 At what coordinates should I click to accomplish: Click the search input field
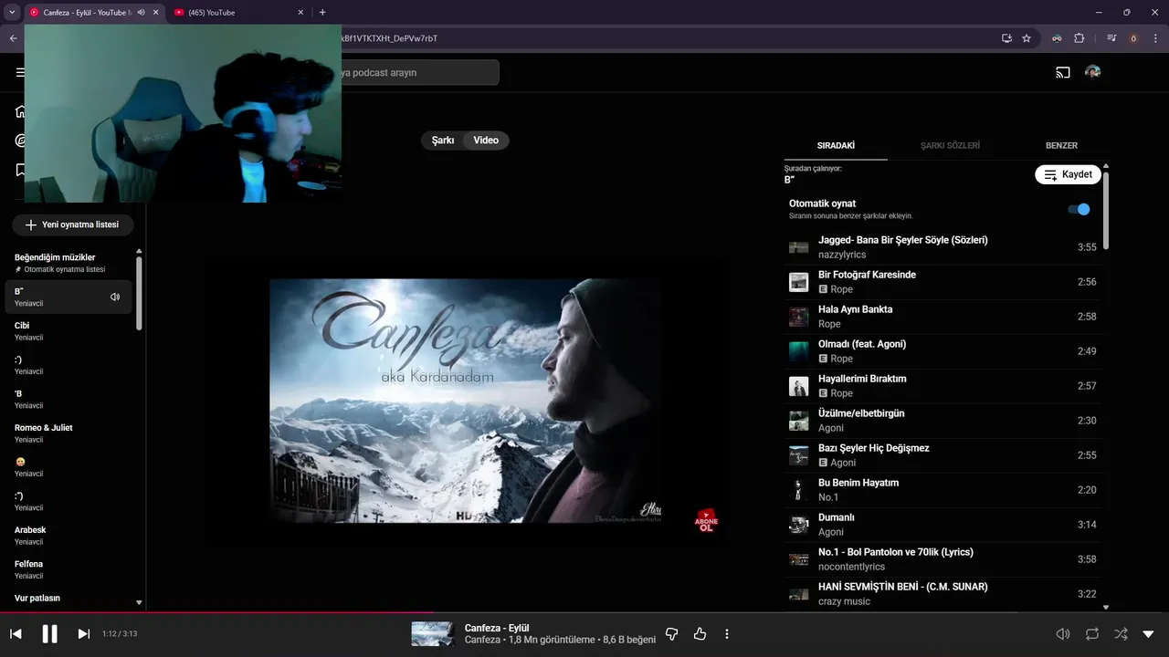pos(418,72)
